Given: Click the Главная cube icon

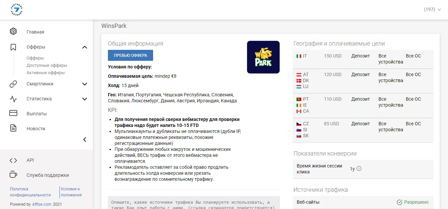Looking at the screenshot, I should (13, 32).
